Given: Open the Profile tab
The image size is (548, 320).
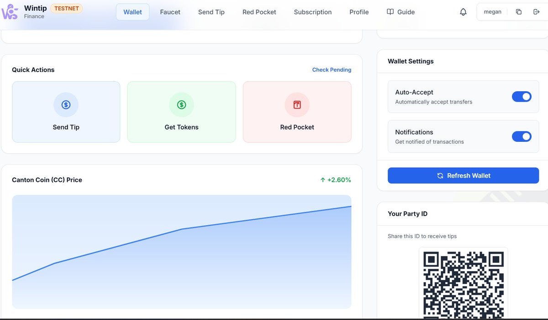Looking at the screenshot, I should click(x=359, y=12).
